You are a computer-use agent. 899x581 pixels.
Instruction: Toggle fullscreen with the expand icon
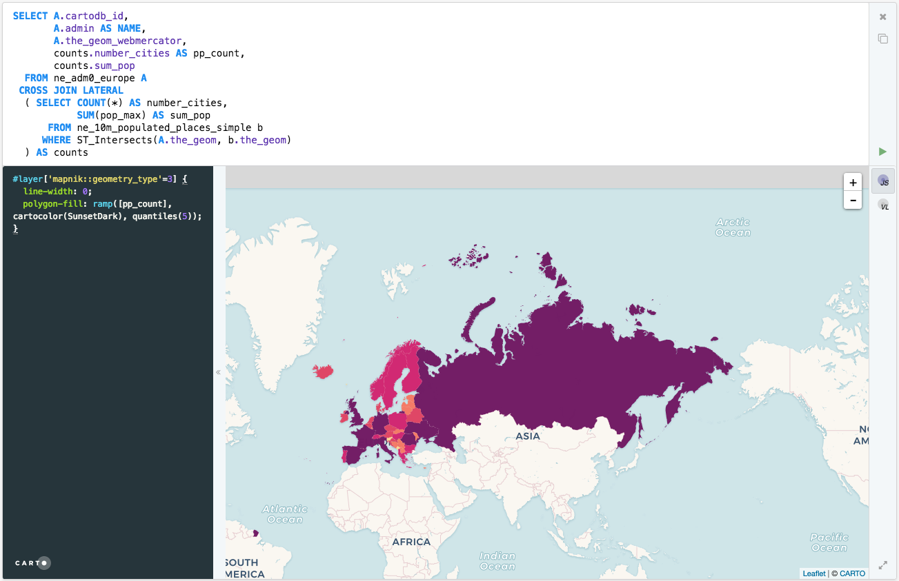882,565
